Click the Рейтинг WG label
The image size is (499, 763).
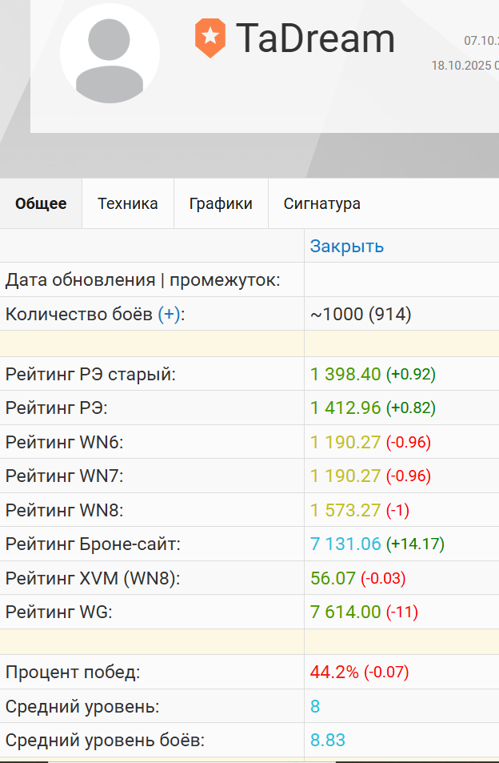pyautogui.click(x=59, y=612)
